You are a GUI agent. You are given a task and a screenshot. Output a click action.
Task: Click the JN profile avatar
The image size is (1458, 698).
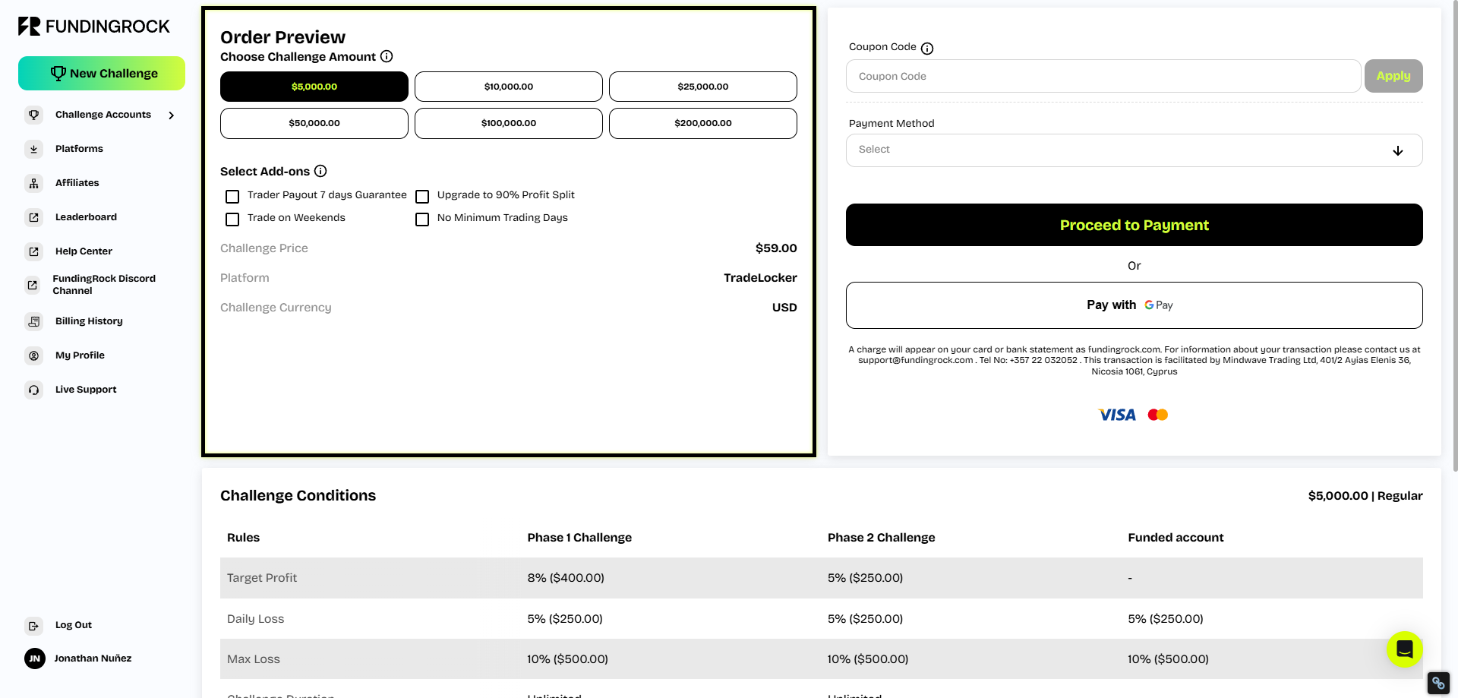point(35,659)
